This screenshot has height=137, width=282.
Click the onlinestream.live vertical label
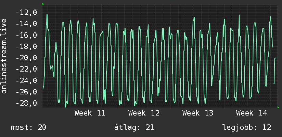click(x=4, y=56)
